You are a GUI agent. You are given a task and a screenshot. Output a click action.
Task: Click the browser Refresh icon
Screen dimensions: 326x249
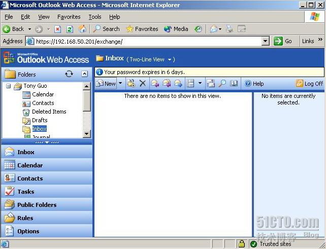point(70,29)
